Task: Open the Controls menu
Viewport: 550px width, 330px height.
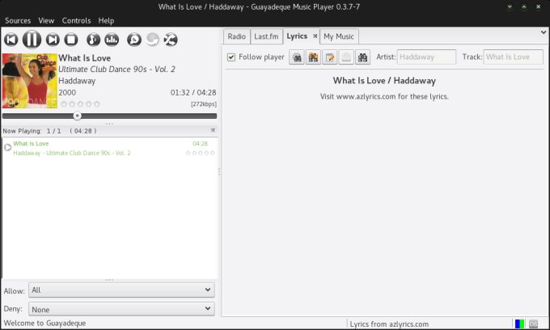Action: (x=77, y=21)
